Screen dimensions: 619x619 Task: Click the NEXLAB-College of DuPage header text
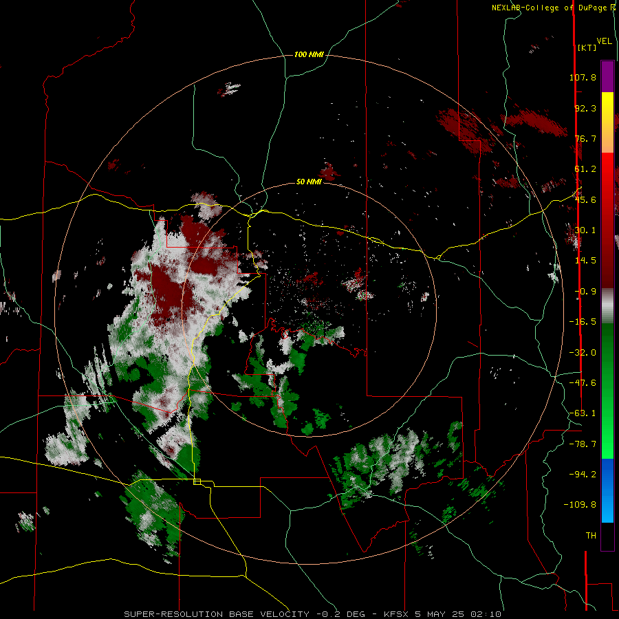[550, 8]
